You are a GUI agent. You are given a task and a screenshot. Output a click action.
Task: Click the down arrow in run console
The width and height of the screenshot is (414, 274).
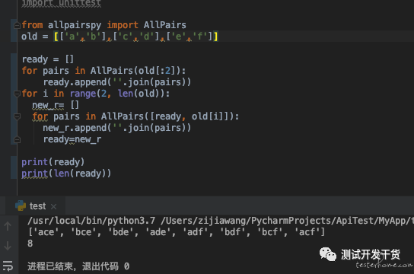[8, 246]
